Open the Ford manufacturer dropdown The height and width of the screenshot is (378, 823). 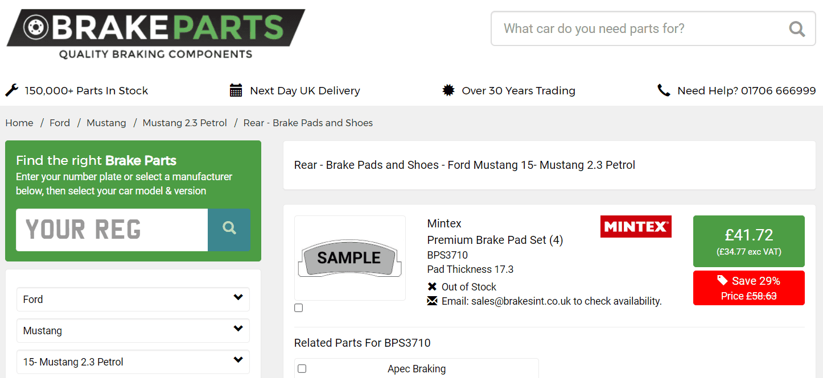(133, 299)
